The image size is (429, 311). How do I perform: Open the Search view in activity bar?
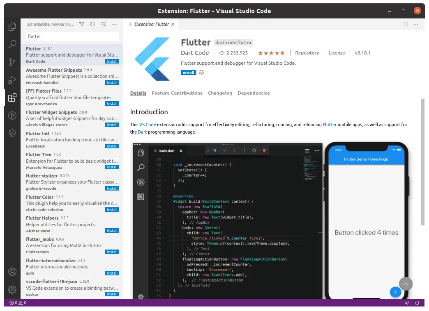[12, 44]
